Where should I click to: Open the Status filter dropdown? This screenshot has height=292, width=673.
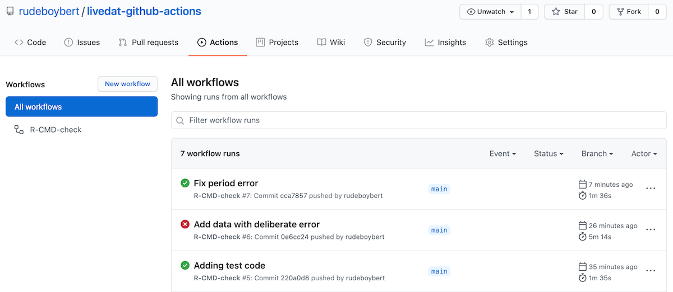click(548, 154)
